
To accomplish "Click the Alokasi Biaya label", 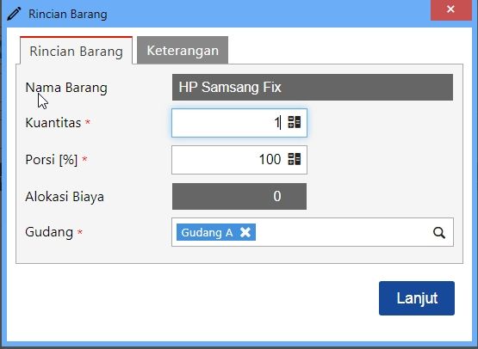I will (x=65, y=197).
